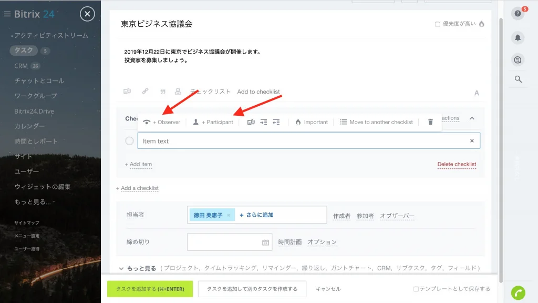Click the 作成者 link
Viewport: 538px width, 303px height.
[x=342, y=216]
